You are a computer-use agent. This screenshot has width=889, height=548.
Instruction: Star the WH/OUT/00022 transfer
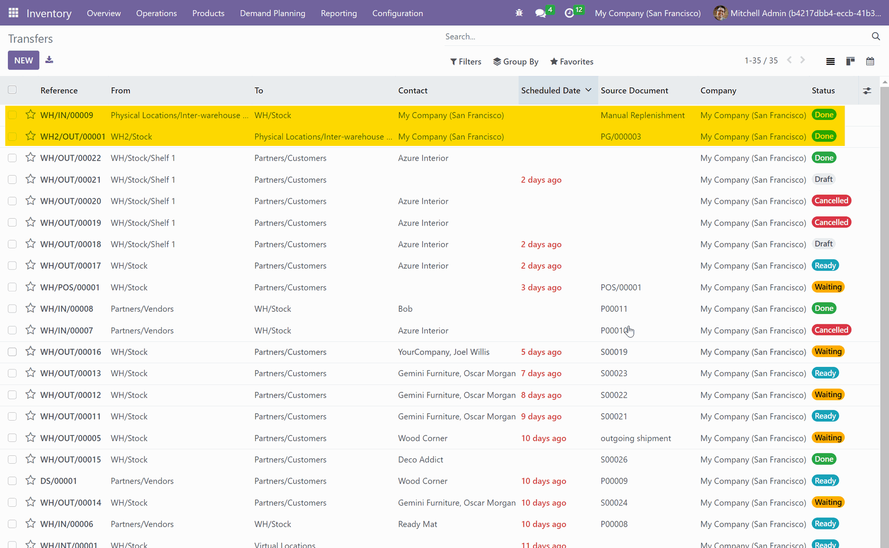pos(31,158)
